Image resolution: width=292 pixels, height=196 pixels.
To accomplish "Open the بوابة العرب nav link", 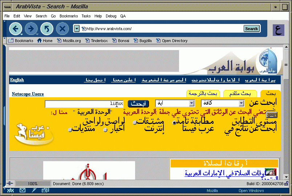I will (260, 80).
